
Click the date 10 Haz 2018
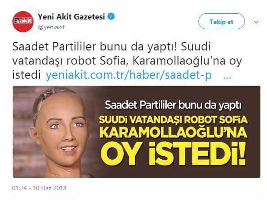pos(50,188)
